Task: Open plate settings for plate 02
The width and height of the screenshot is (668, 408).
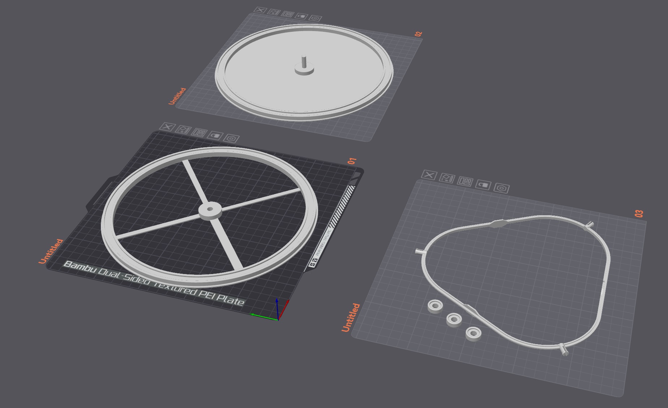Action: [316, 18]
